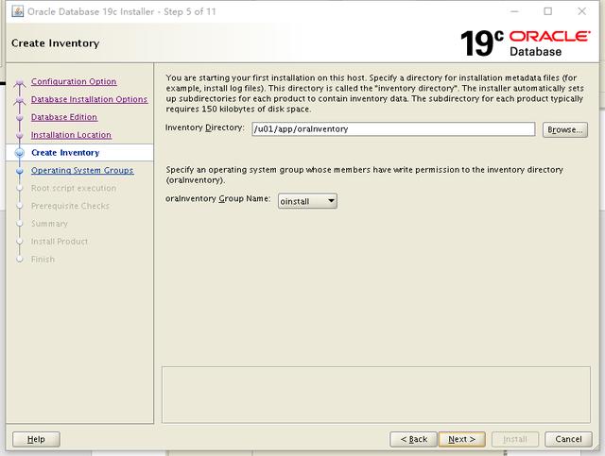Open the Database Edition step

click(x=64, y=117)
